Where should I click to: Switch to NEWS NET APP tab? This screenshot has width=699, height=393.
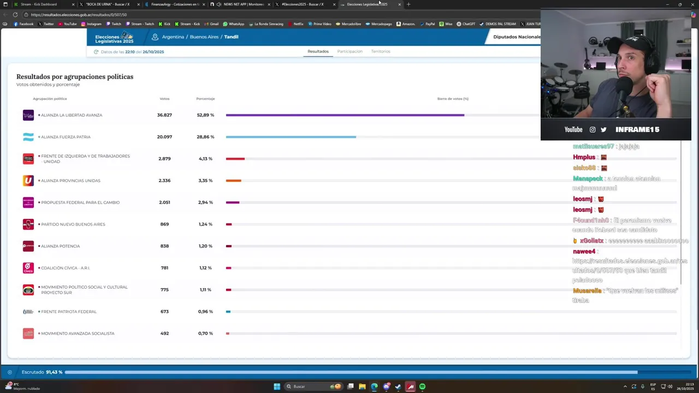point(240,4)
